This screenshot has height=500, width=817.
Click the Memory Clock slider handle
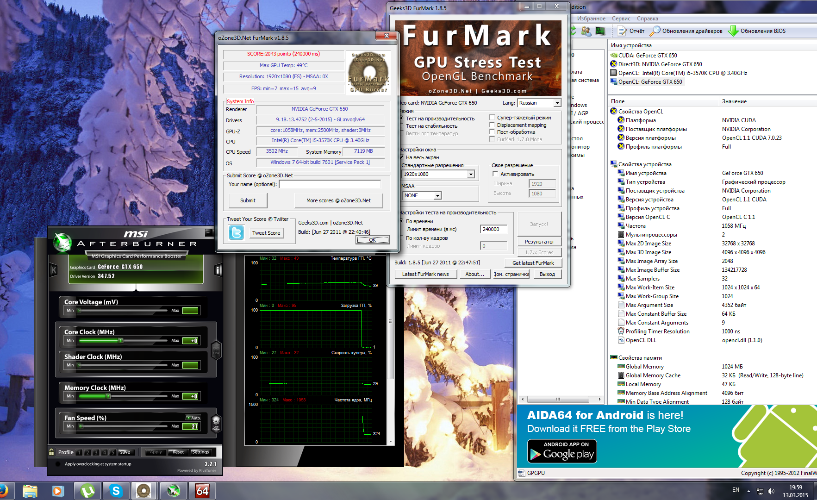pyautogui.click(x=108, y=396)
